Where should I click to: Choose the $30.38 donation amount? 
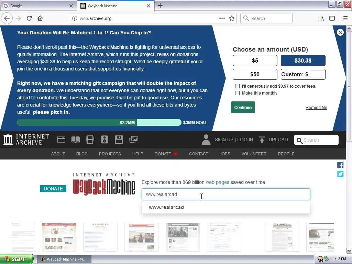click(x=303, y=60)
